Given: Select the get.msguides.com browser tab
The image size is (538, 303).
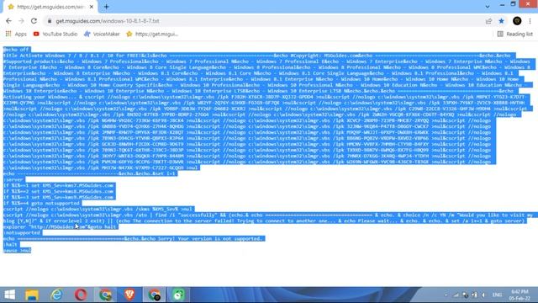Looking at the screenshot, I should (x=50, y=7).
